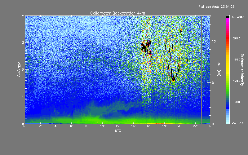
Task: Select the "UTC" x-axis label
Action: 118,131
